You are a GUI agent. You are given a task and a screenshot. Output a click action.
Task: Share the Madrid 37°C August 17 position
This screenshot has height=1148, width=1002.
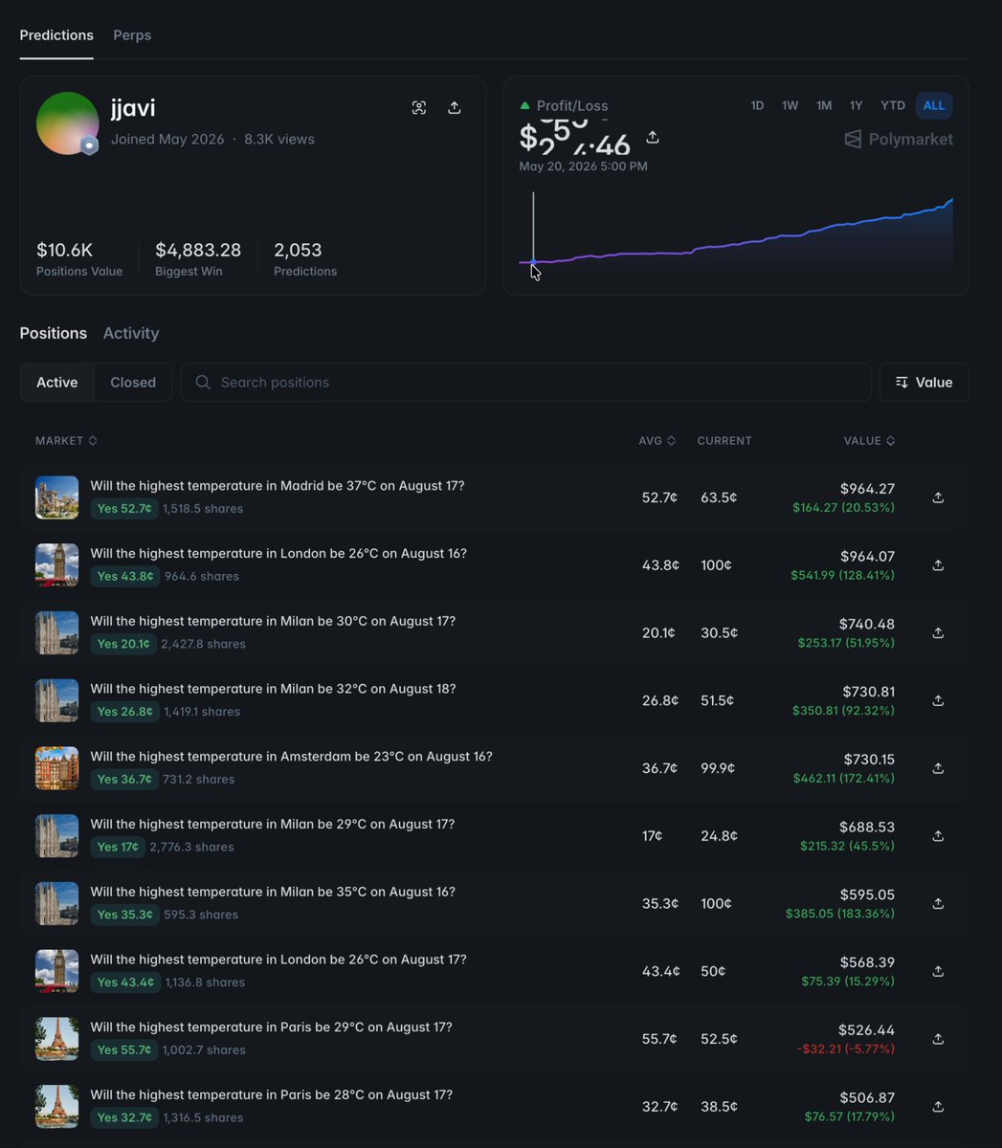click(x=938, y=497)
